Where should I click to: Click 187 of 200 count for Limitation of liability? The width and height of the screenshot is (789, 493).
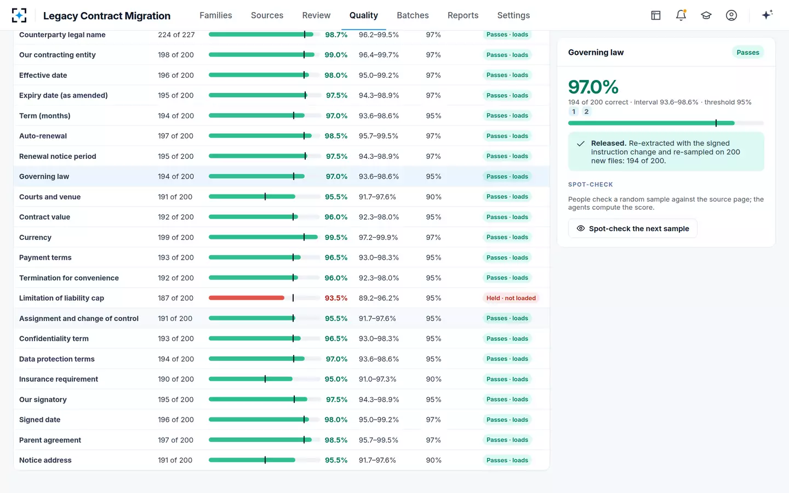175,298
